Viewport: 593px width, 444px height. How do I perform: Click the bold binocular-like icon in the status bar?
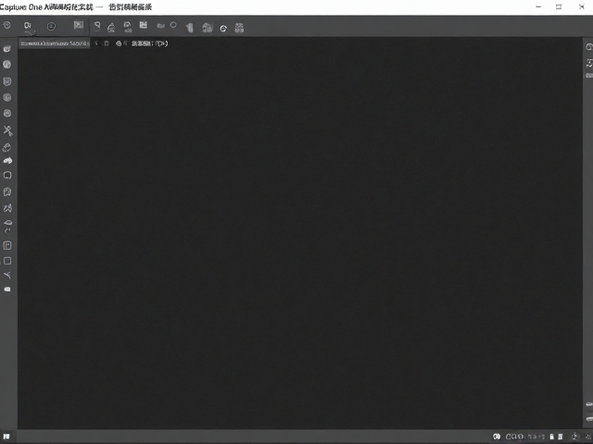497,437
